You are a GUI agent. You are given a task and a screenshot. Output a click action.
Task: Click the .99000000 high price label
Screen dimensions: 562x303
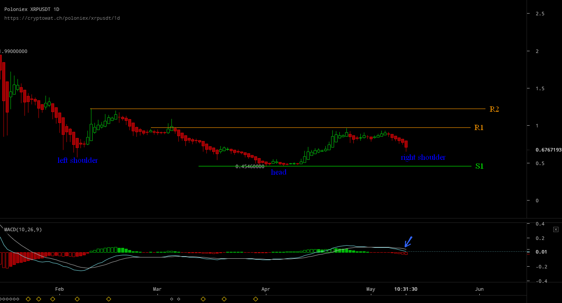(14, 51)
